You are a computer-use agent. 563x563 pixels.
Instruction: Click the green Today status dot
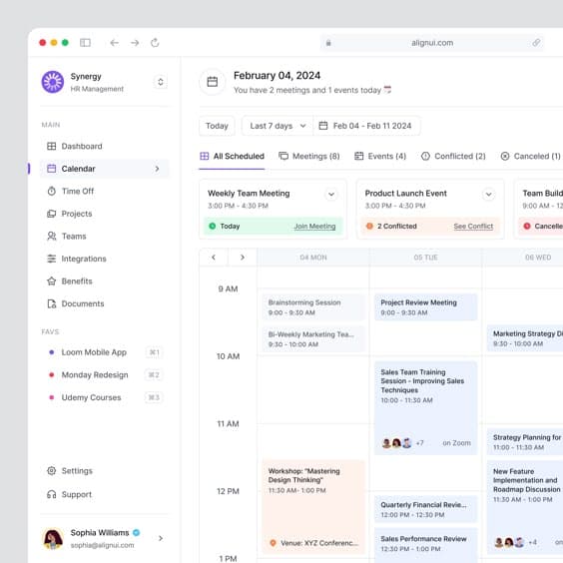point(213,226)
